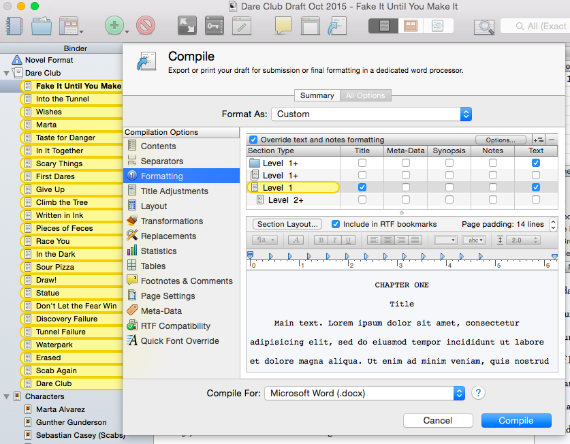Screen dimensions: 570x444
Task: Switch to the All Options tab
Action: [365, 95]
